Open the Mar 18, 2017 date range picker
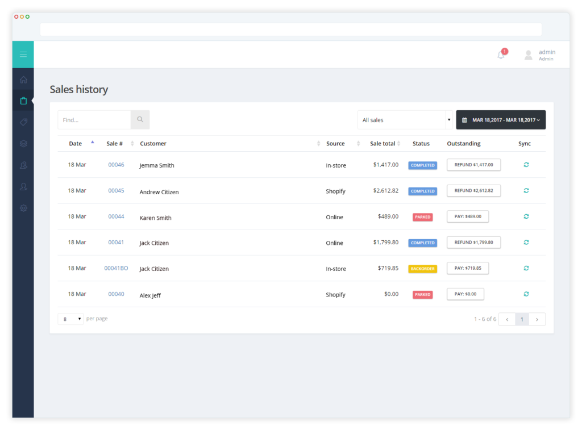The width and height of the screenshot is (582, 430). 501,120
